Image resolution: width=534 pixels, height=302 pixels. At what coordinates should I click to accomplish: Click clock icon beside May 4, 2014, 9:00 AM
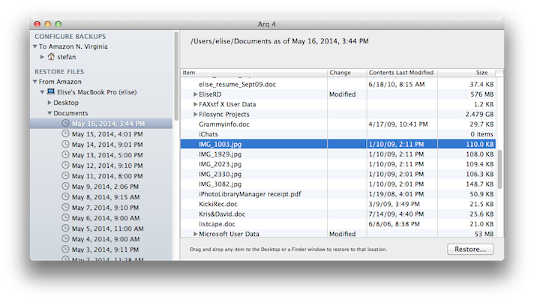pos(65,239)
